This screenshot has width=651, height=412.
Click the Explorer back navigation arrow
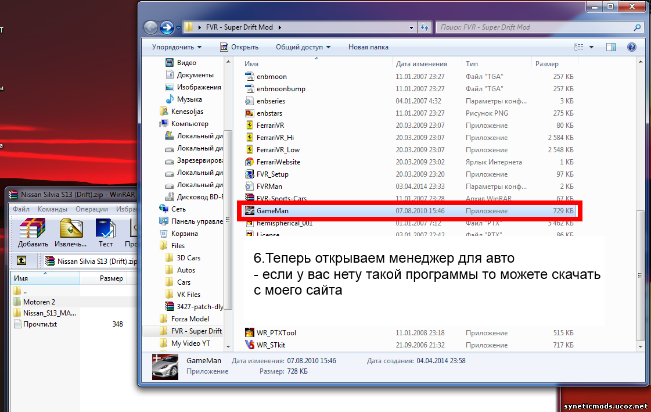click(x=150, y=27)
